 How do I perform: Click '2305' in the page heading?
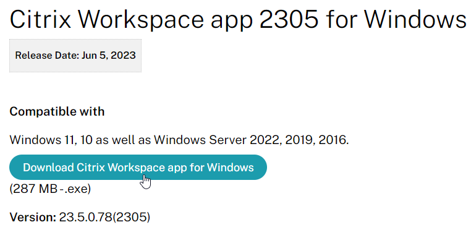coord(289,20)
